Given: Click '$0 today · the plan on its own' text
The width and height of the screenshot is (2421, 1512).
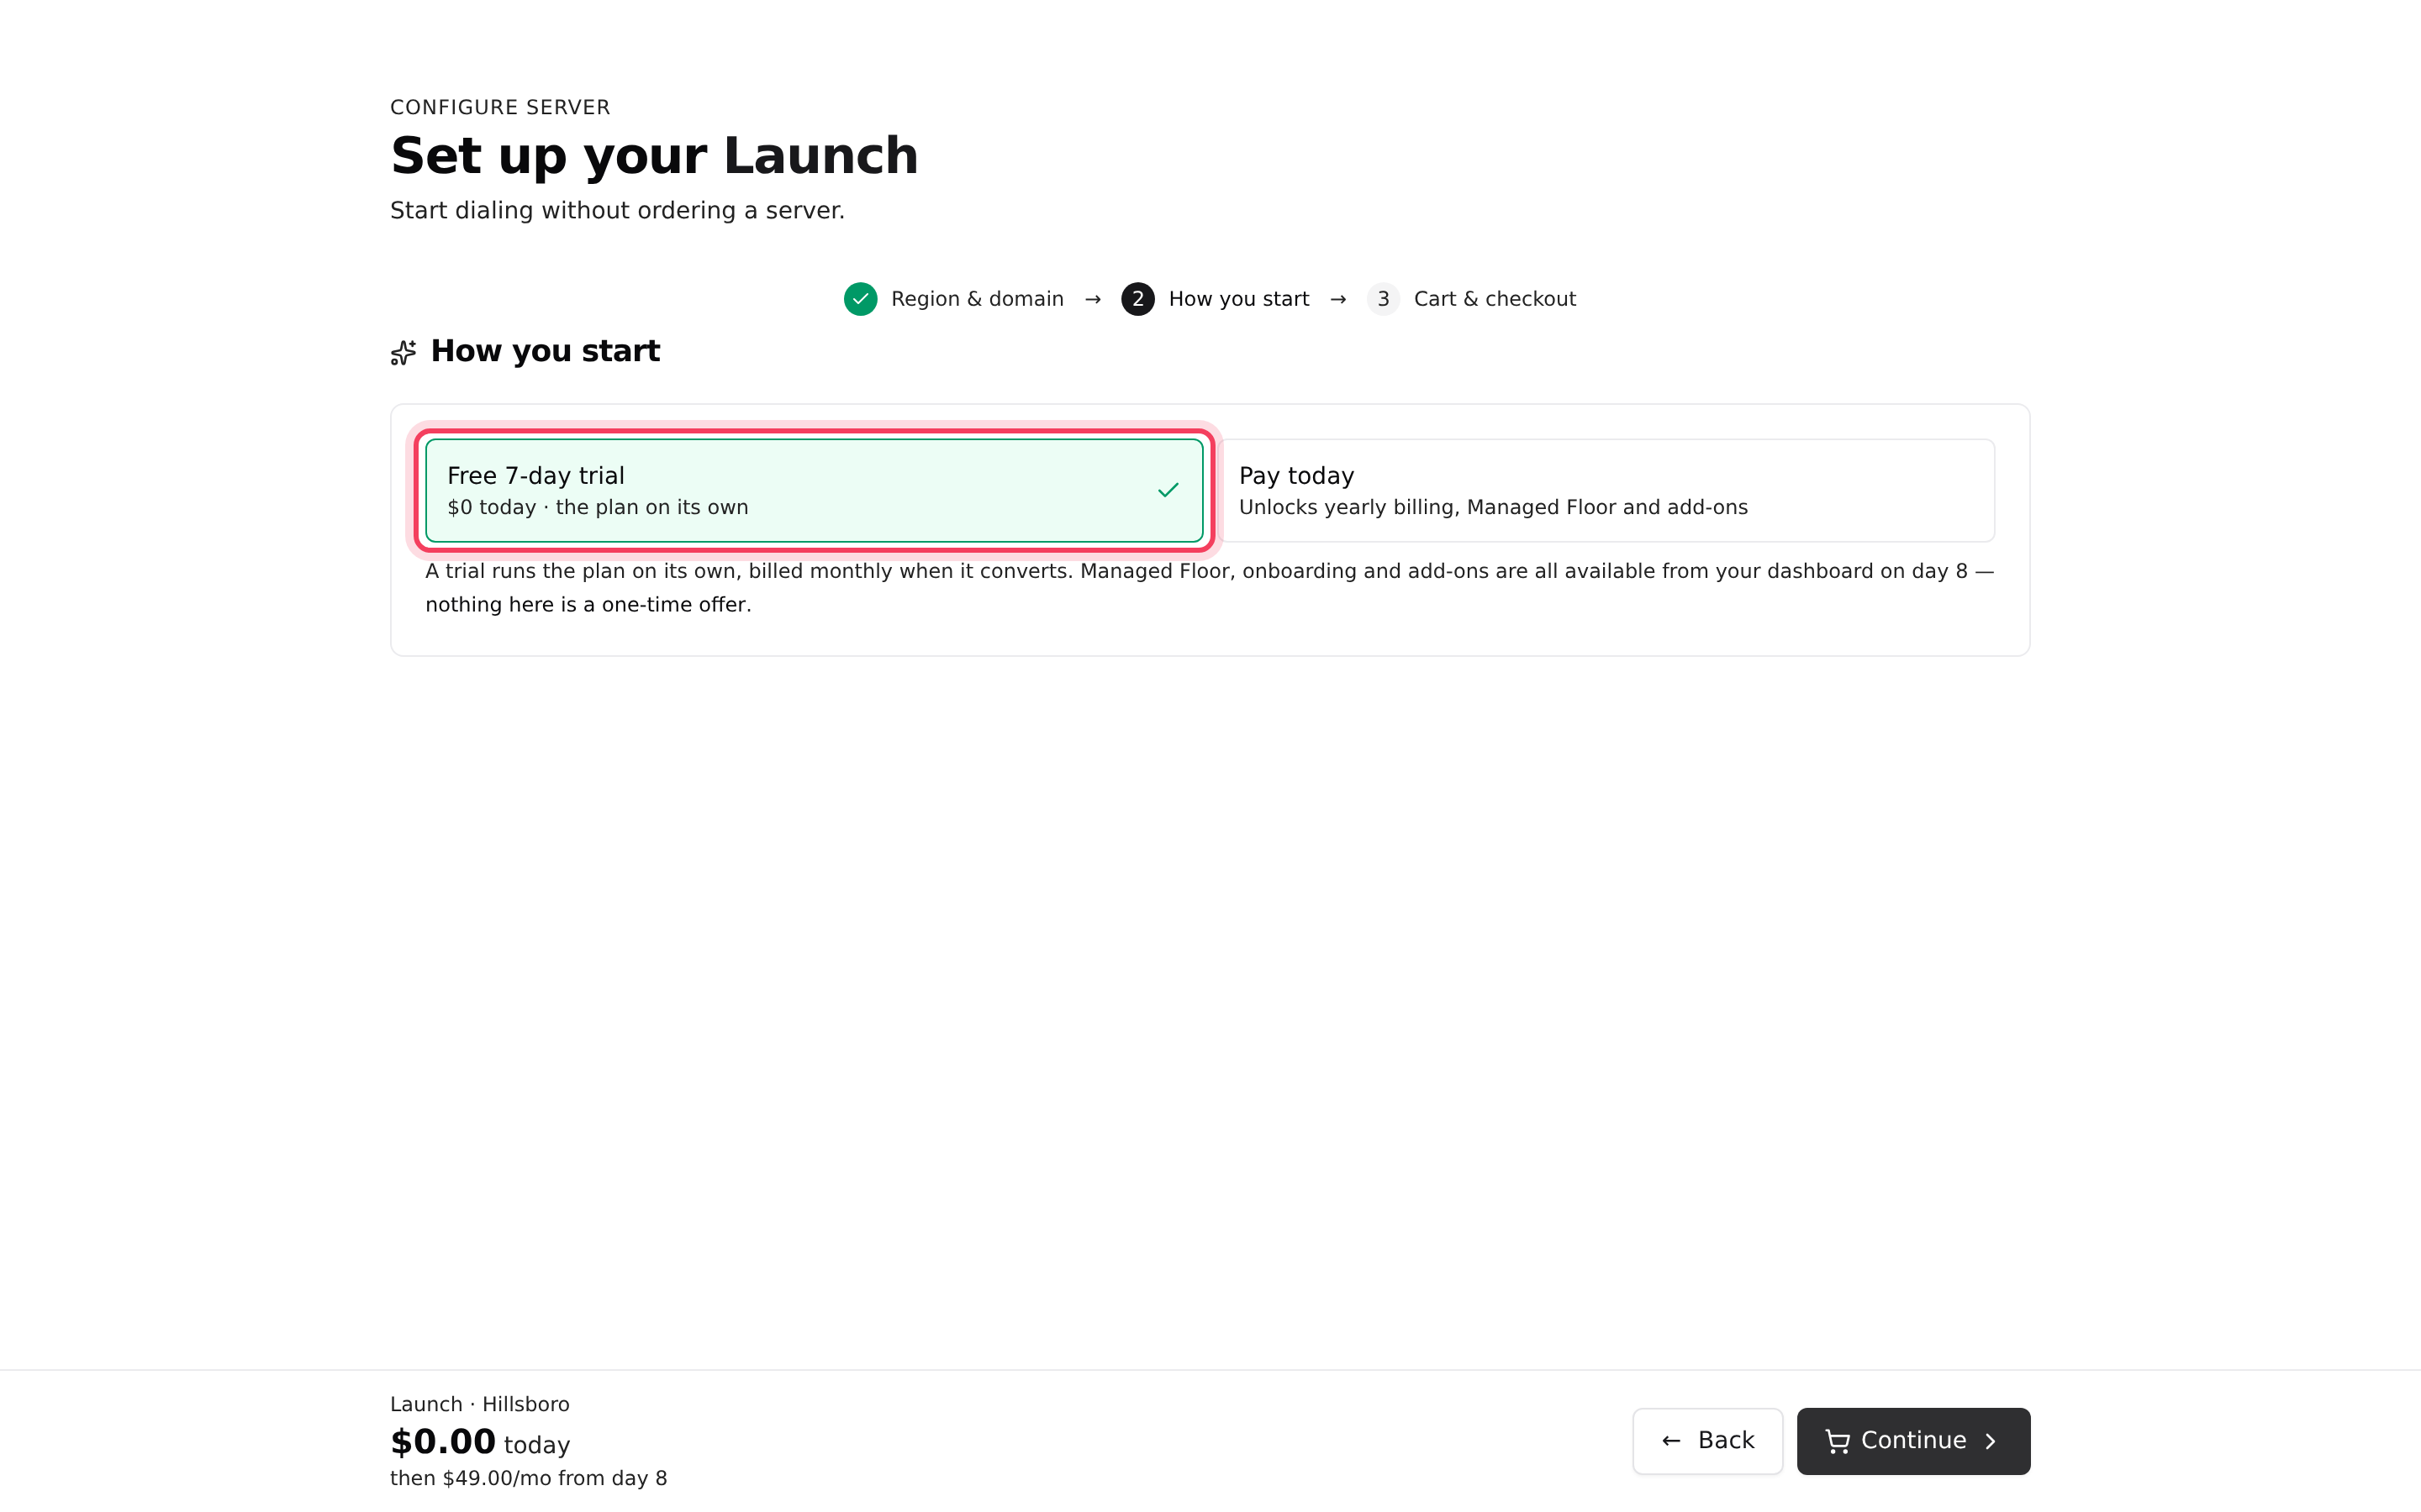Looking at the screenshot, I should (x=597, y=507).
